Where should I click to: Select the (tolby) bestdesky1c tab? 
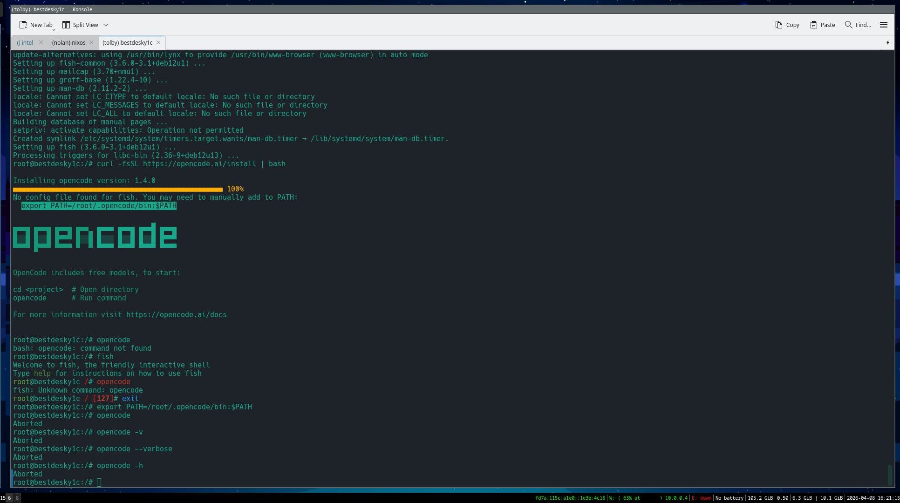(127, 42)
